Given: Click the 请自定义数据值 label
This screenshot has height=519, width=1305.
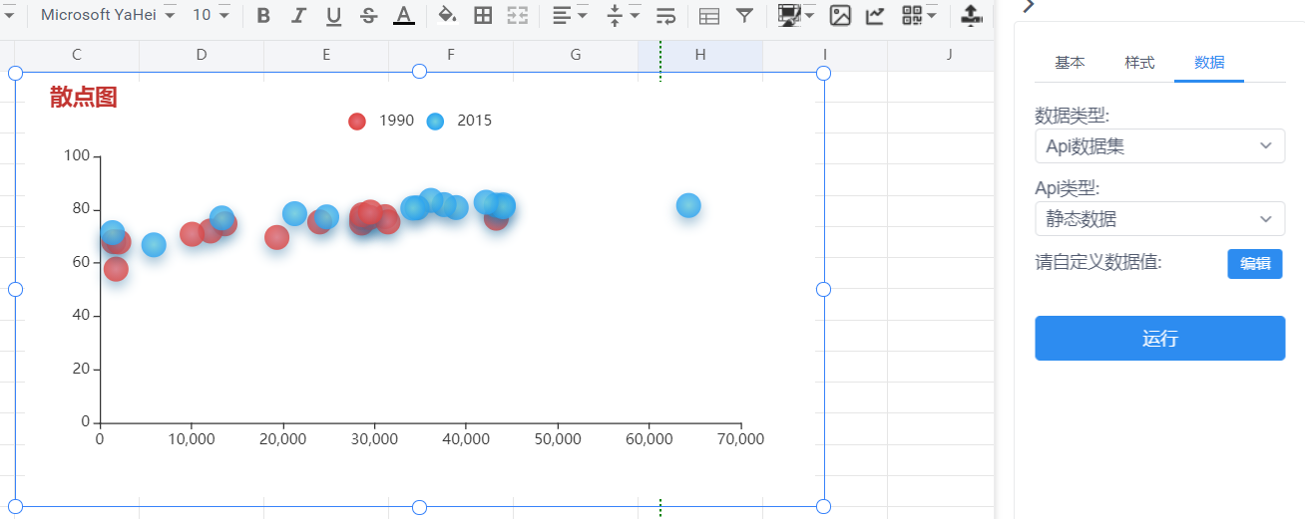Looking at the screenshot, I should coord(1098,262).
